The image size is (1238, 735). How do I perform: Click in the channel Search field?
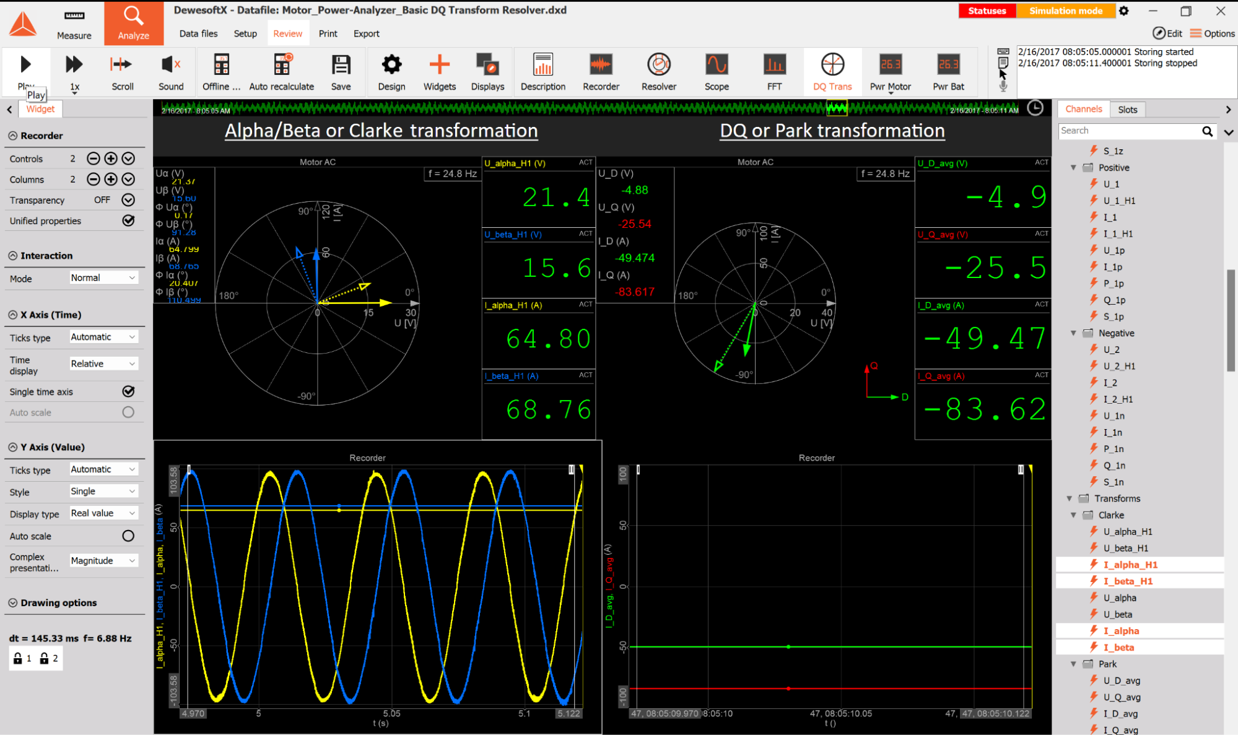pyautogui.click(x=1129, y=131)
